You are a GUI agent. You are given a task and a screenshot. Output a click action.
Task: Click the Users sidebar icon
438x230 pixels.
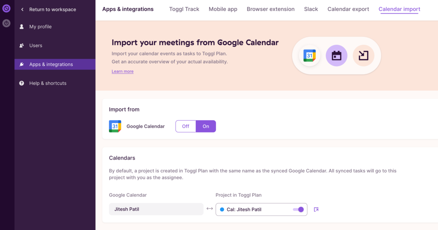tap(22, 45)
